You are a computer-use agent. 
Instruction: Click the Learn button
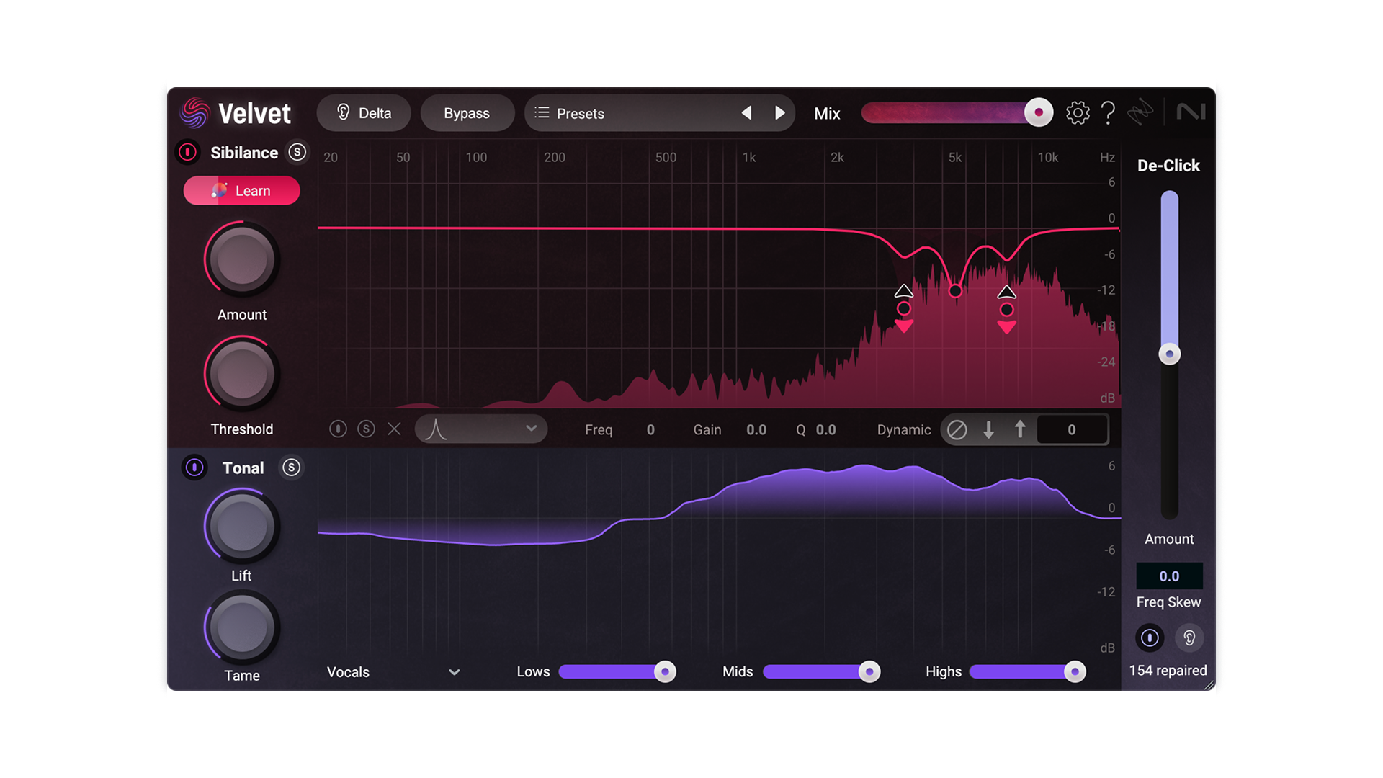241,191
